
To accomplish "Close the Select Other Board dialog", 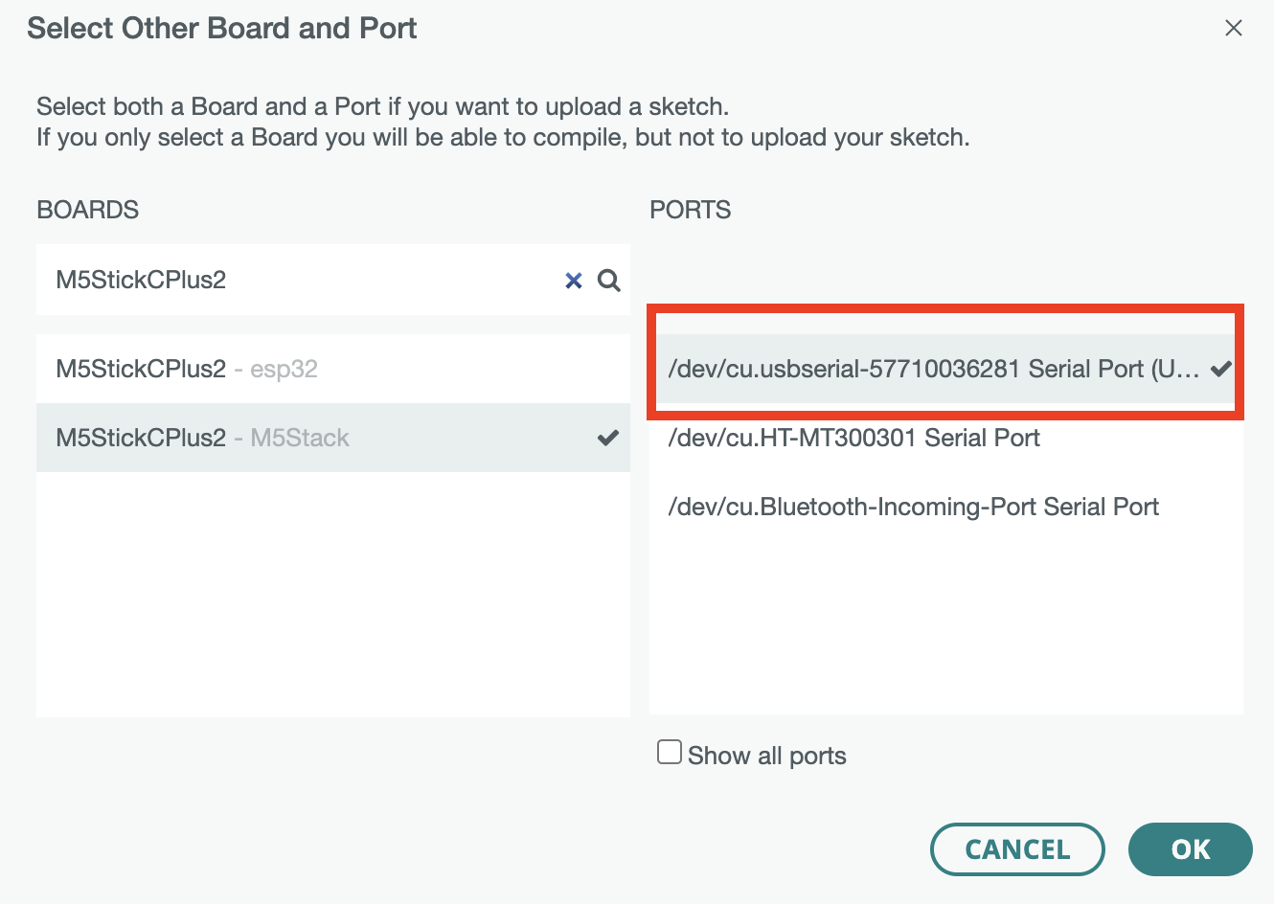I will point(1233,29).
